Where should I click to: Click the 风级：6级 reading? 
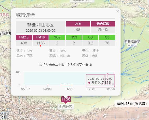[90, 56]
